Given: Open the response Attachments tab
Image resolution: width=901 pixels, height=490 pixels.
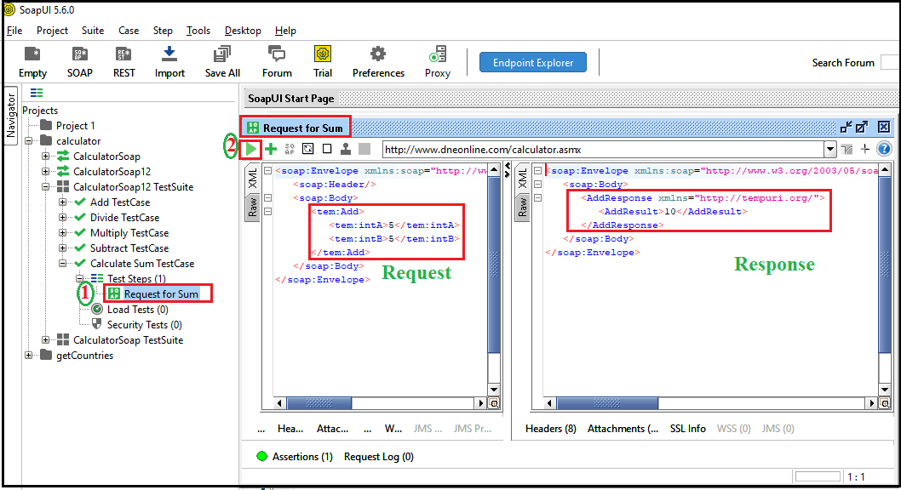Looking at the screenshot, I should tap(623, 429).
